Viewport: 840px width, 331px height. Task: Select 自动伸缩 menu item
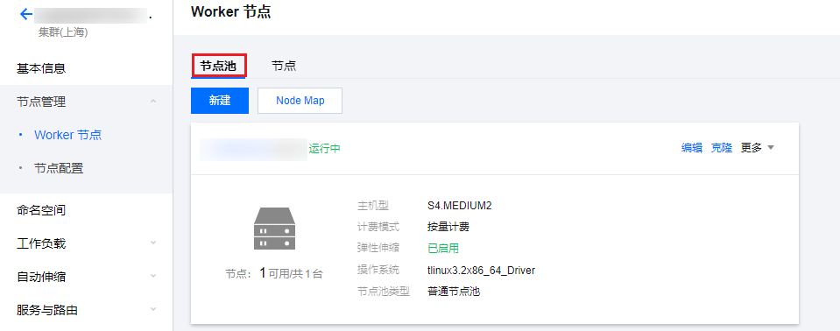point(41,277)
